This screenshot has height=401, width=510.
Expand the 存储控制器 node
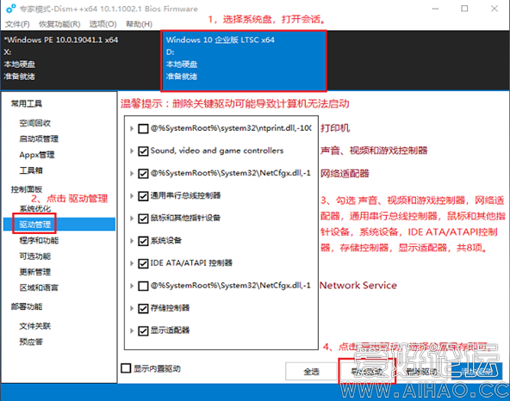coord(132,308)
